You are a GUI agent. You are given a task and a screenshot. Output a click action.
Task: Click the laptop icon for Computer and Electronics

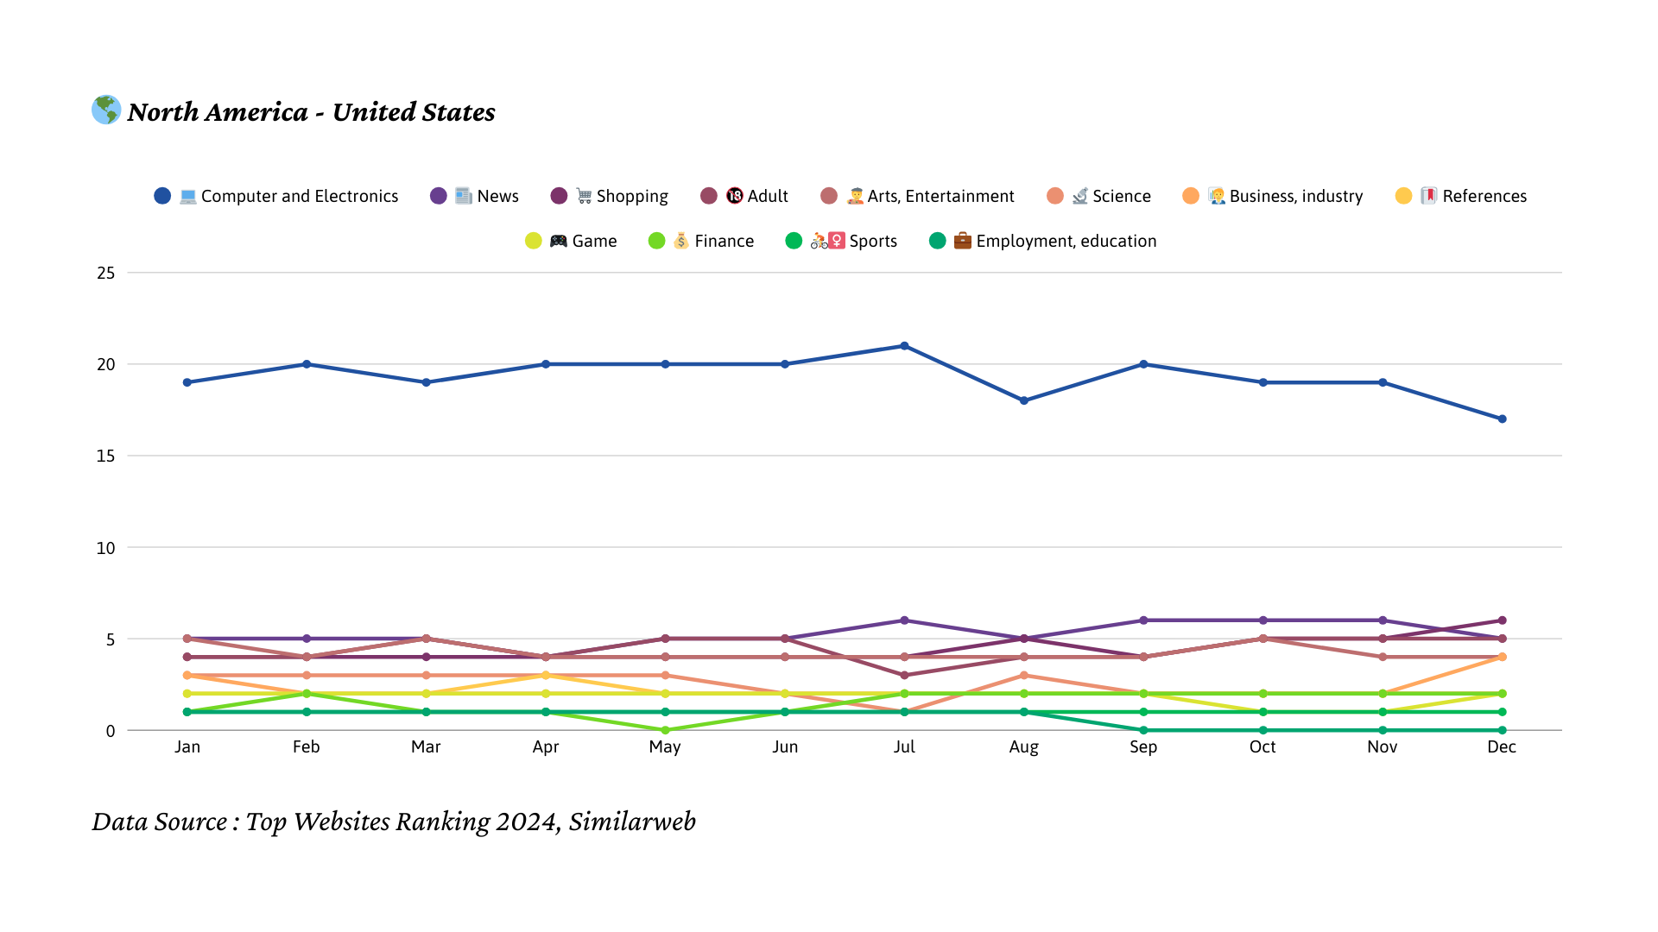click(187, 197)
